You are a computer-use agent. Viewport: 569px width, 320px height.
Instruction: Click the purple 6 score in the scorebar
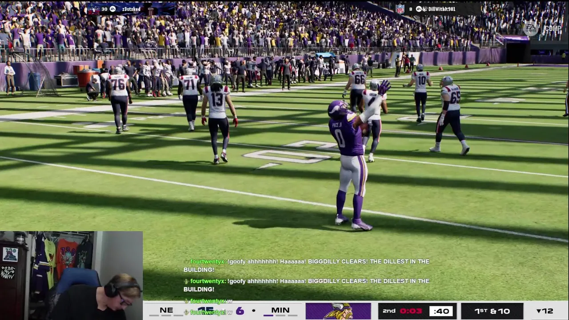[x=240, y=311]
